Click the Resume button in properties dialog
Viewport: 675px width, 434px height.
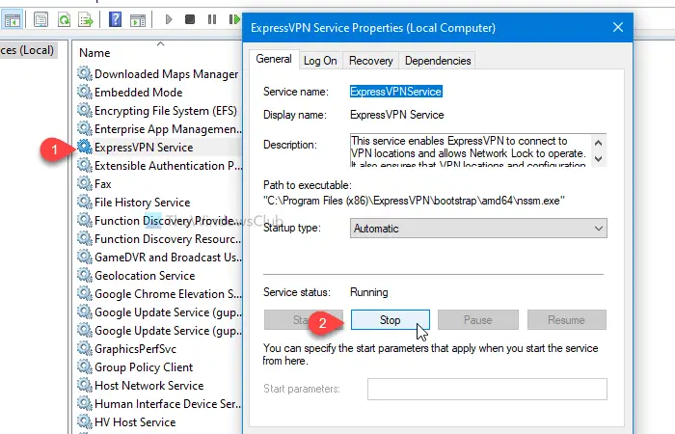[x=567, y=320]
